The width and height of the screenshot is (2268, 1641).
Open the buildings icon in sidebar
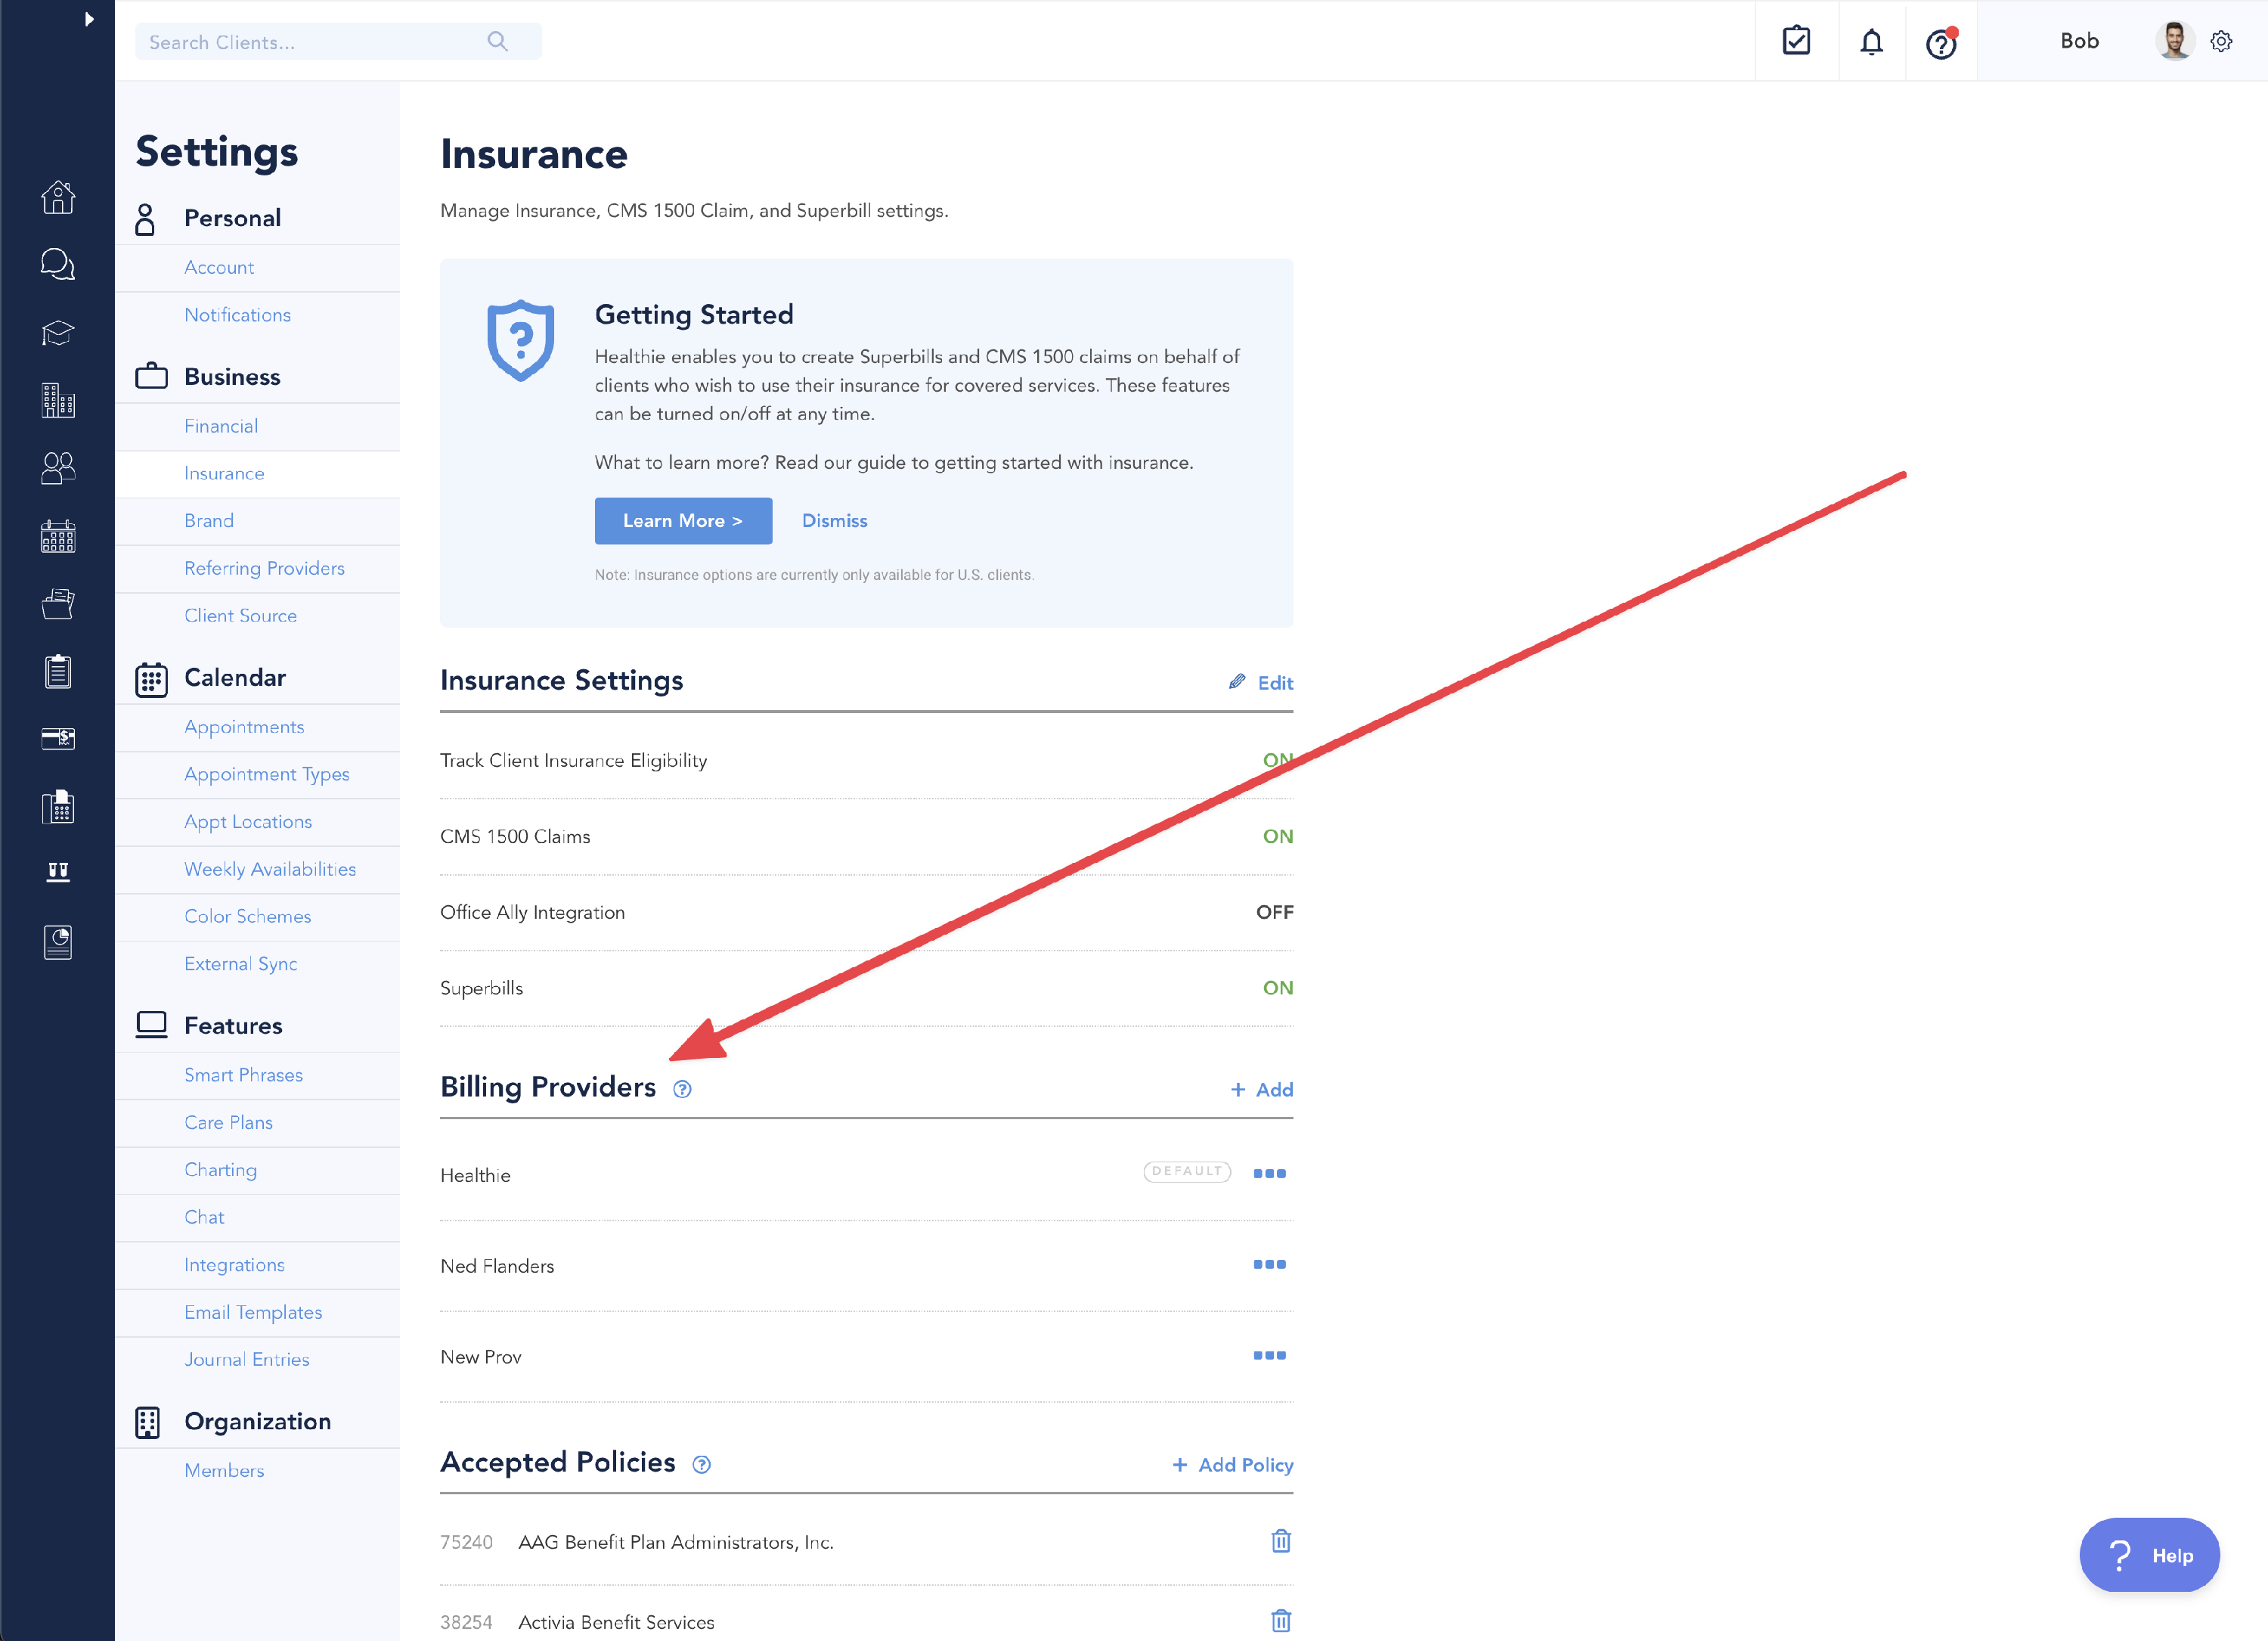[58, 400]
